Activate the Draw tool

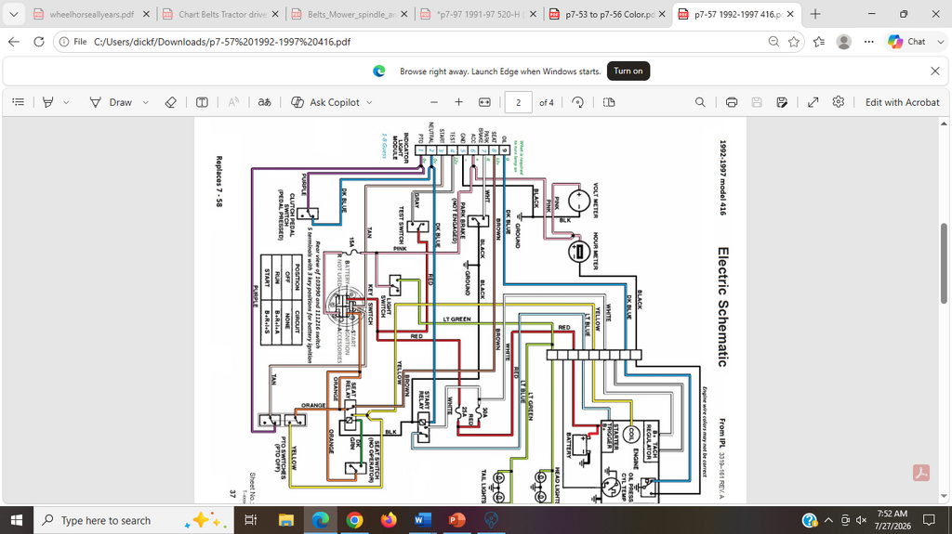pos(111,102)
